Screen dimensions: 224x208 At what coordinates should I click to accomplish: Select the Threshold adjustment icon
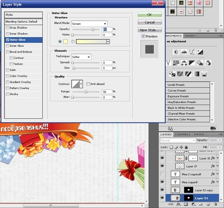[188, 74]
